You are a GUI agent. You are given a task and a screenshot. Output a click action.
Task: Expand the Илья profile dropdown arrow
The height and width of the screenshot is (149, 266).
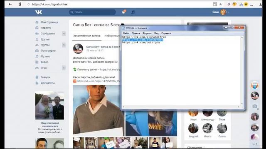click(x=229, y=12)
